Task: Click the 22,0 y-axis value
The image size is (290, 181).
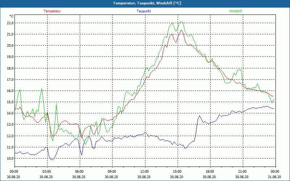Action: coord(10,23)
